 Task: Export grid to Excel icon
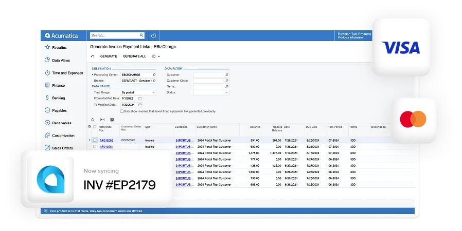click(x=112, y=120)
